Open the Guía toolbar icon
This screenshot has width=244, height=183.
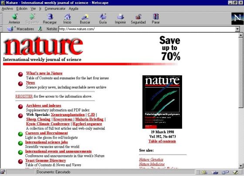click(x=103, y=19)
